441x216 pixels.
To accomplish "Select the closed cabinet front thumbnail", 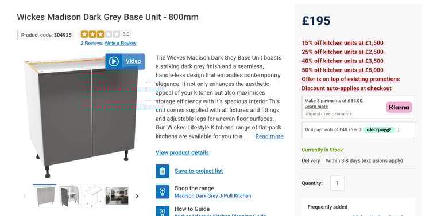I will click(44, 196).
